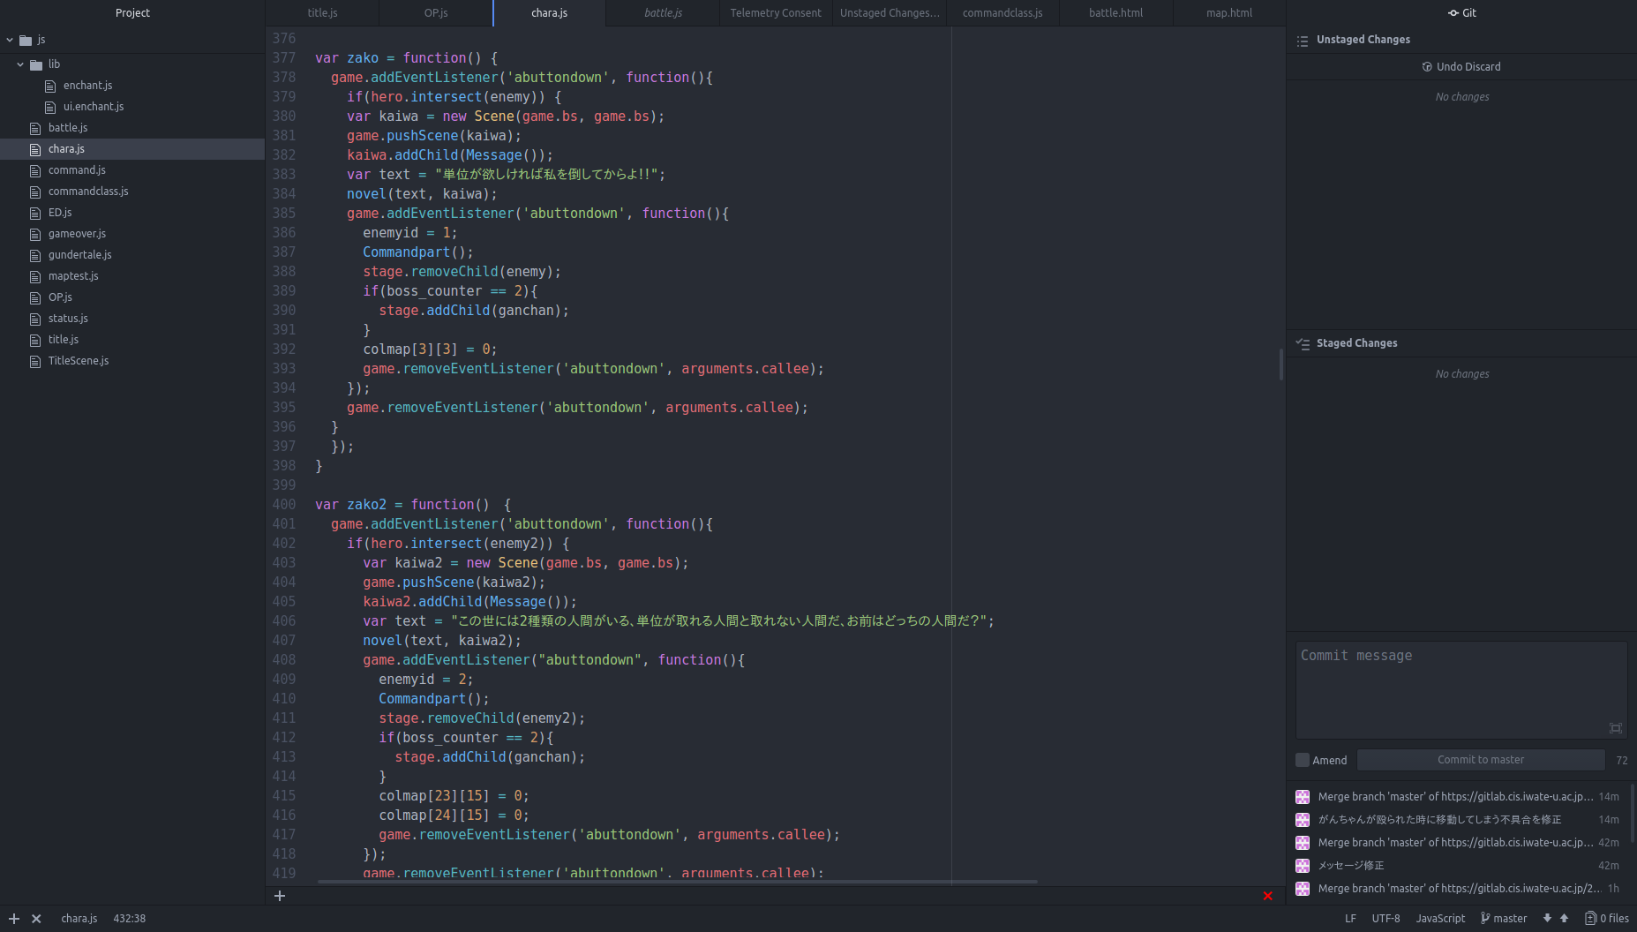Click the git push up arrow icon
Viewport: 1637px width, 932px height.
(1565, 919)
